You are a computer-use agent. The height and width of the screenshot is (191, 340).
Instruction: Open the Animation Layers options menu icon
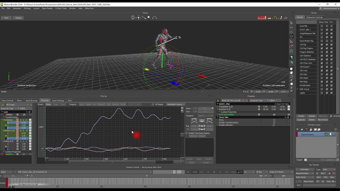(x=336, y=129)
